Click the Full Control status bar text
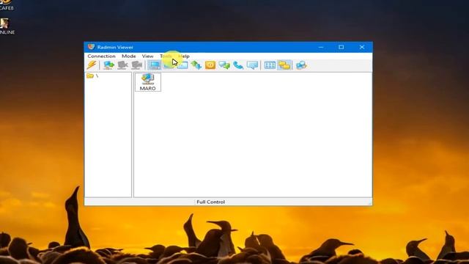 point(210,202)
